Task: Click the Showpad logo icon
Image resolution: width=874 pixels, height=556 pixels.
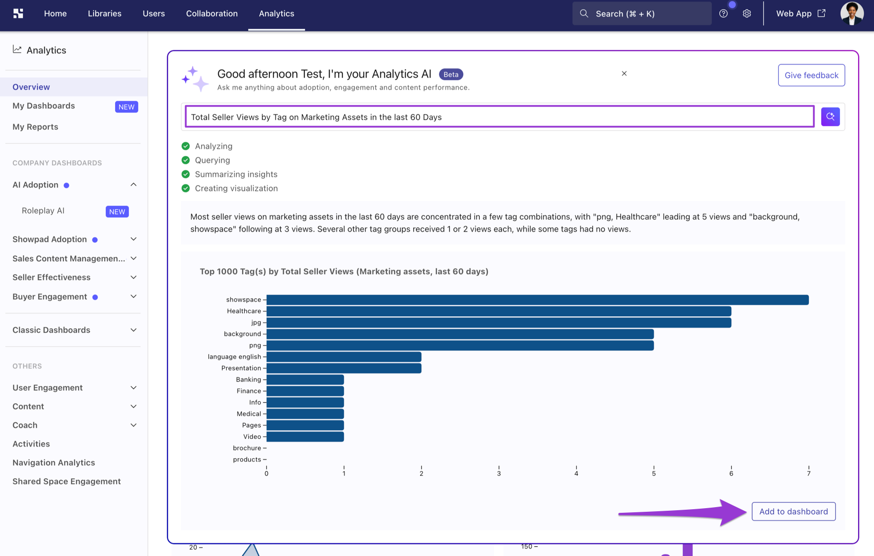Action: [x=19, y=13]
